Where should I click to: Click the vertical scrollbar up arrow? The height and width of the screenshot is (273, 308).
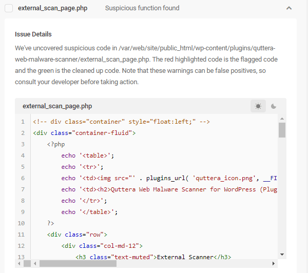point(282,119)
